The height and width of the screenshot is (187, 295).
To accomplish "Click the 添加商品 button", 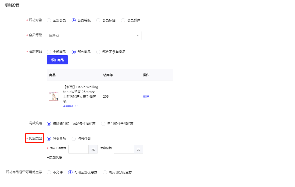I will click(x=57, y=60).
